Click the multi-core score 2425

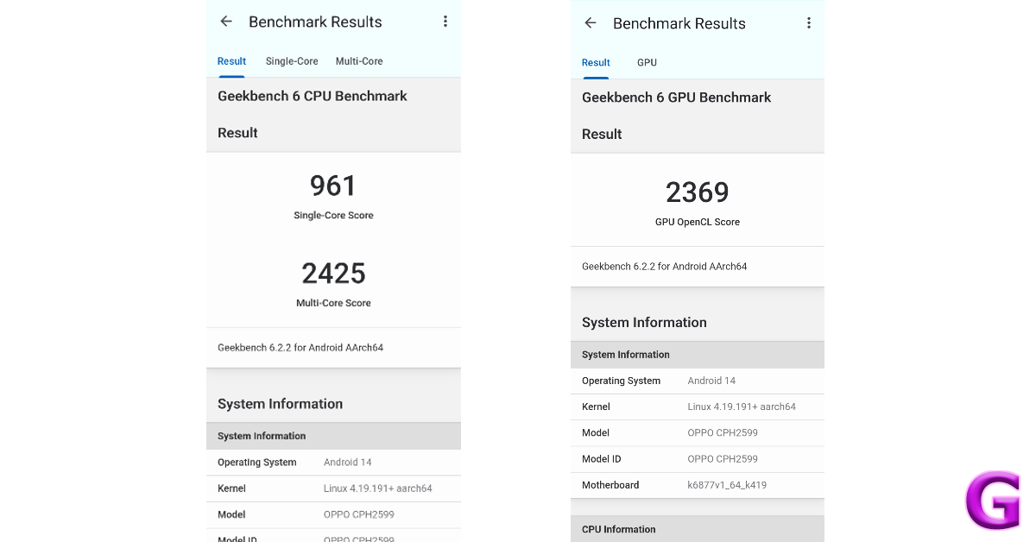pyautogui.click(x=333, y=274)
